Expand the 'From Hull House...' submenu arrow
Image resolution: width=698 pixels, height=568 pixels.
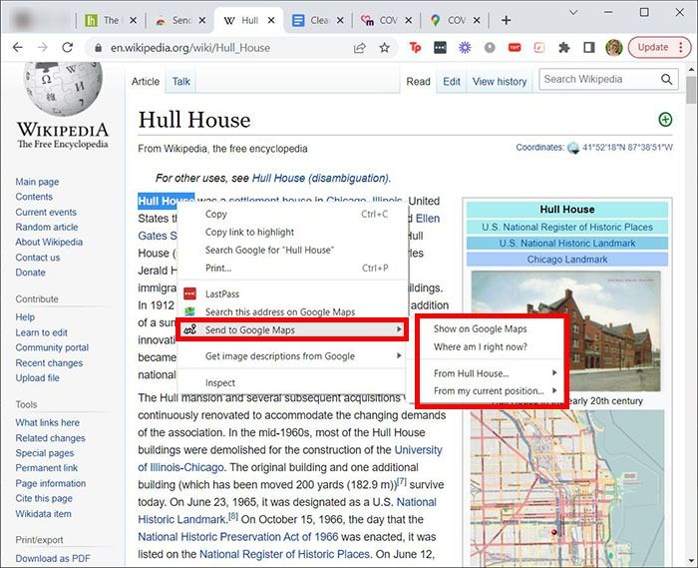[554, 373]
